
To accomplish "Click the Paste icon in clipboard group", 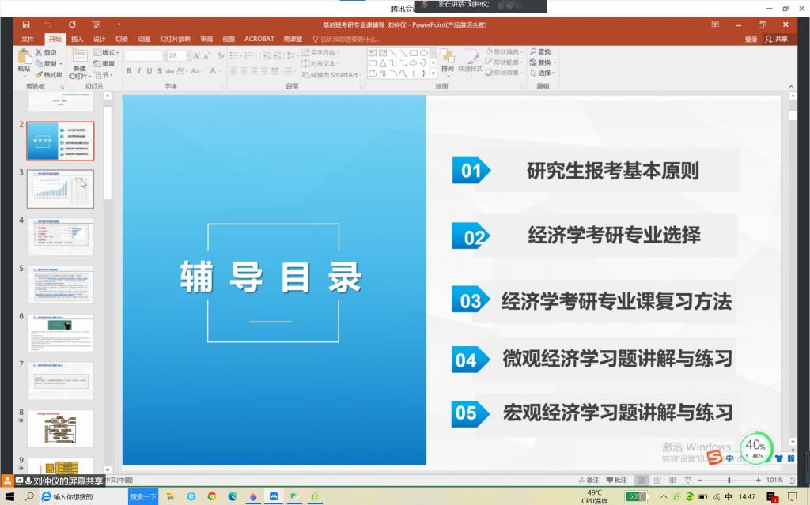I will tap(24, 58).
